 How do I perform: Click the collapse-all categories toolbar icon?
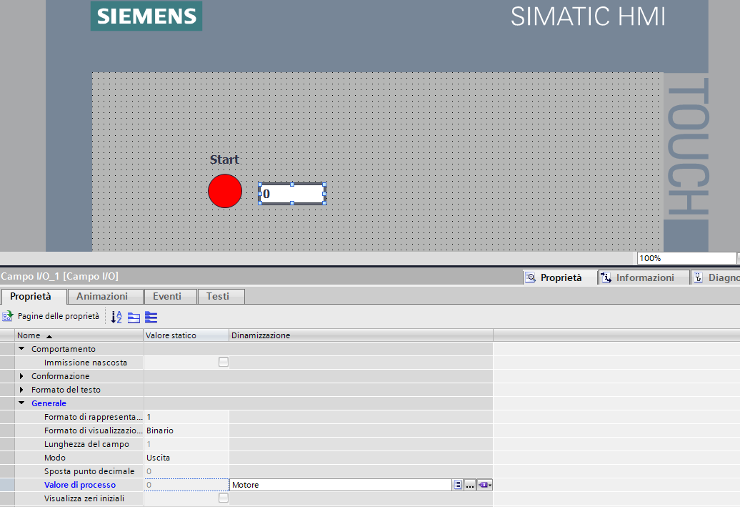pos(134,317)
